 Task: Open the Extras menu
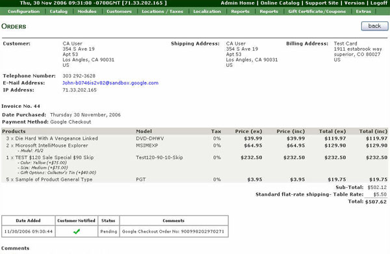[x=363, y=12]
